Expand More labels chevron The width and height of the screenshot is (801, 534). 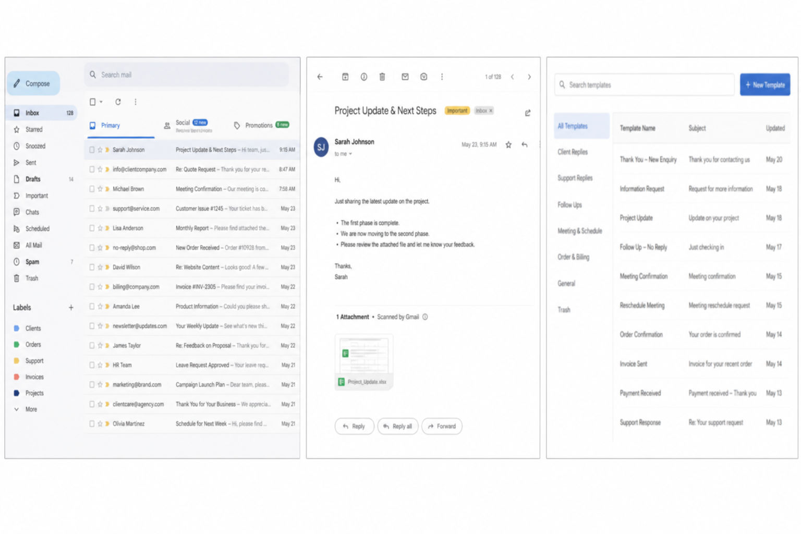click(x=17, y=409)
